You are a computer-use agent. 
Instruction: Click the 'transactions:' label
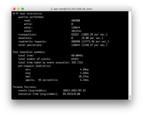pos(27,35)
